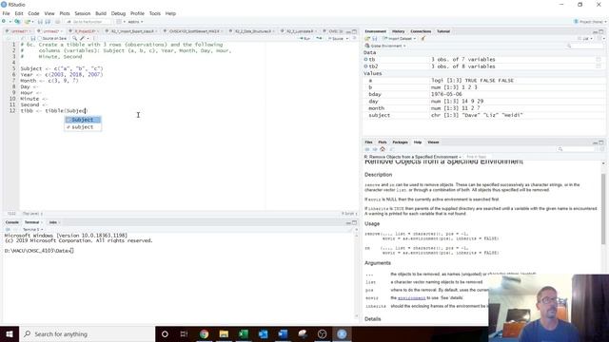Image resolution: width=609 pixels, height=342 pixels.
Task: Open Excel from the taskbar
Action: (x=244, y=333)
